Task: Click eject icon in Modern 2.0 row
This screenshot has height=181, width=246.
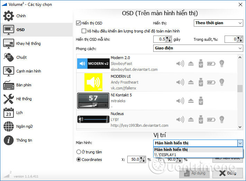Action: 191,64
